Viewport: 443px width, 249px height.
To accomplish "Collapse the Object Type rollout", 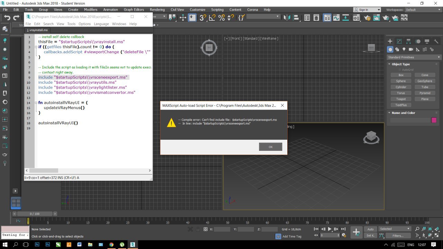I will pos(401,64).
